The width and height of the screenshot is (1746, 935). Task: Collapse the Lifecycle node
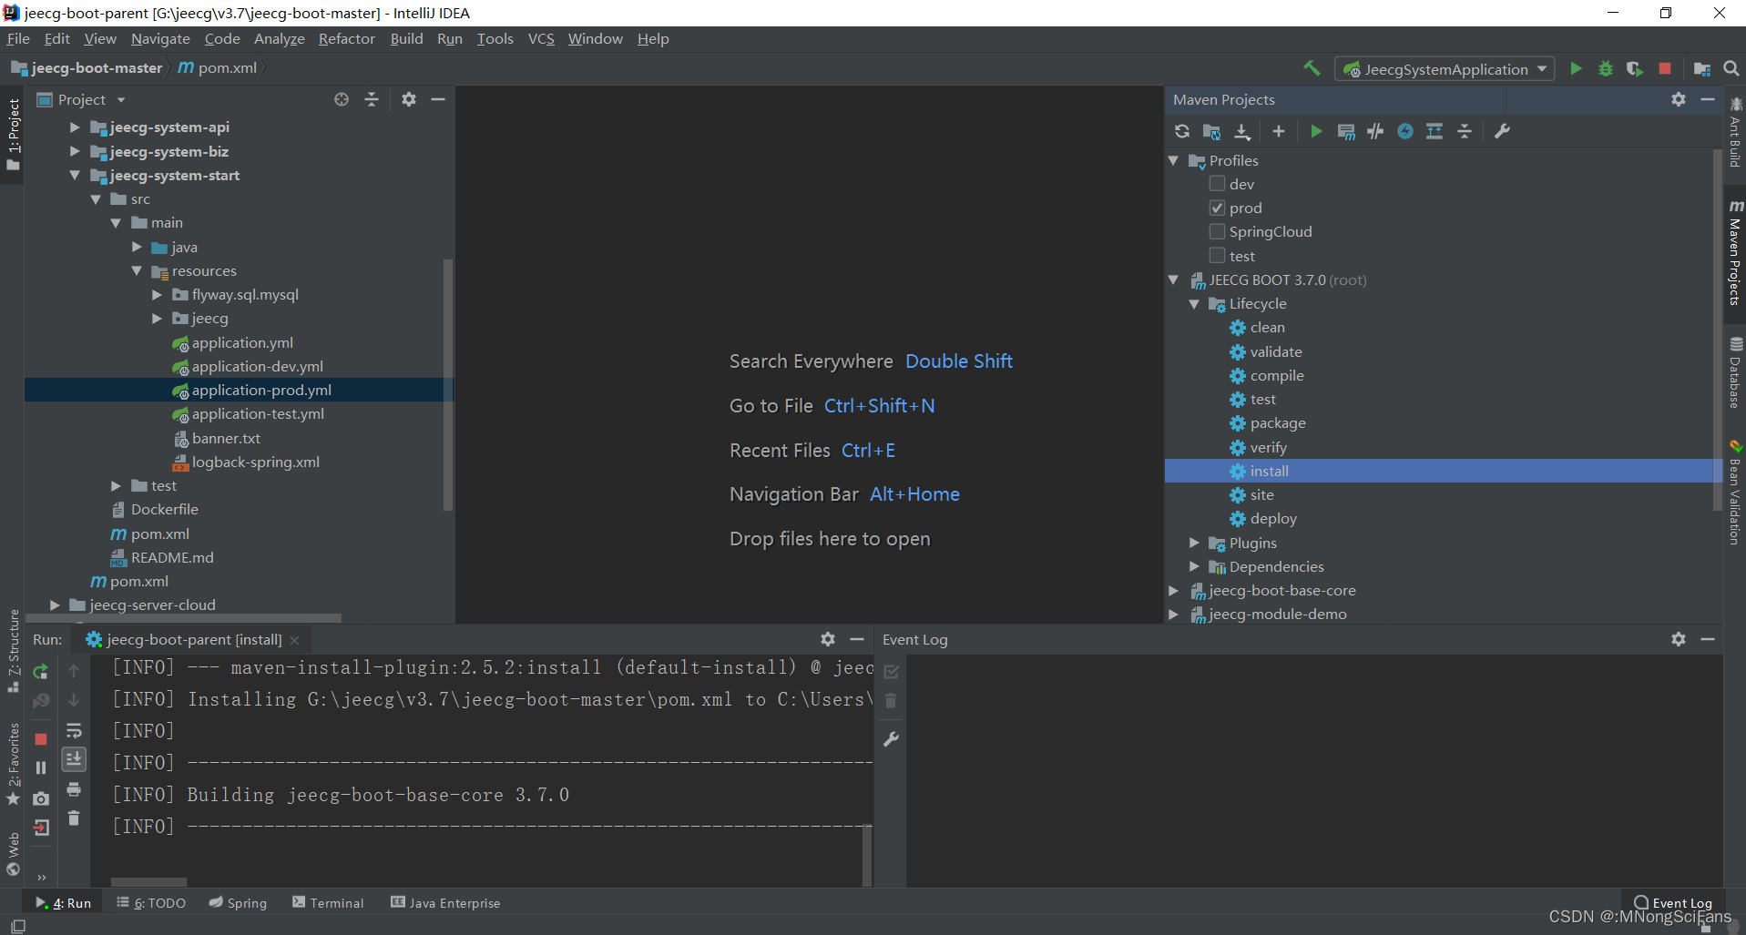click(x=1194, y=303)
